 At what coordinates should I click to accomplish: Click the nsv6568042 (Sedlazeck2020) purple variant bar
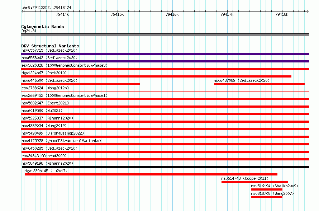(x=165, y=61)
